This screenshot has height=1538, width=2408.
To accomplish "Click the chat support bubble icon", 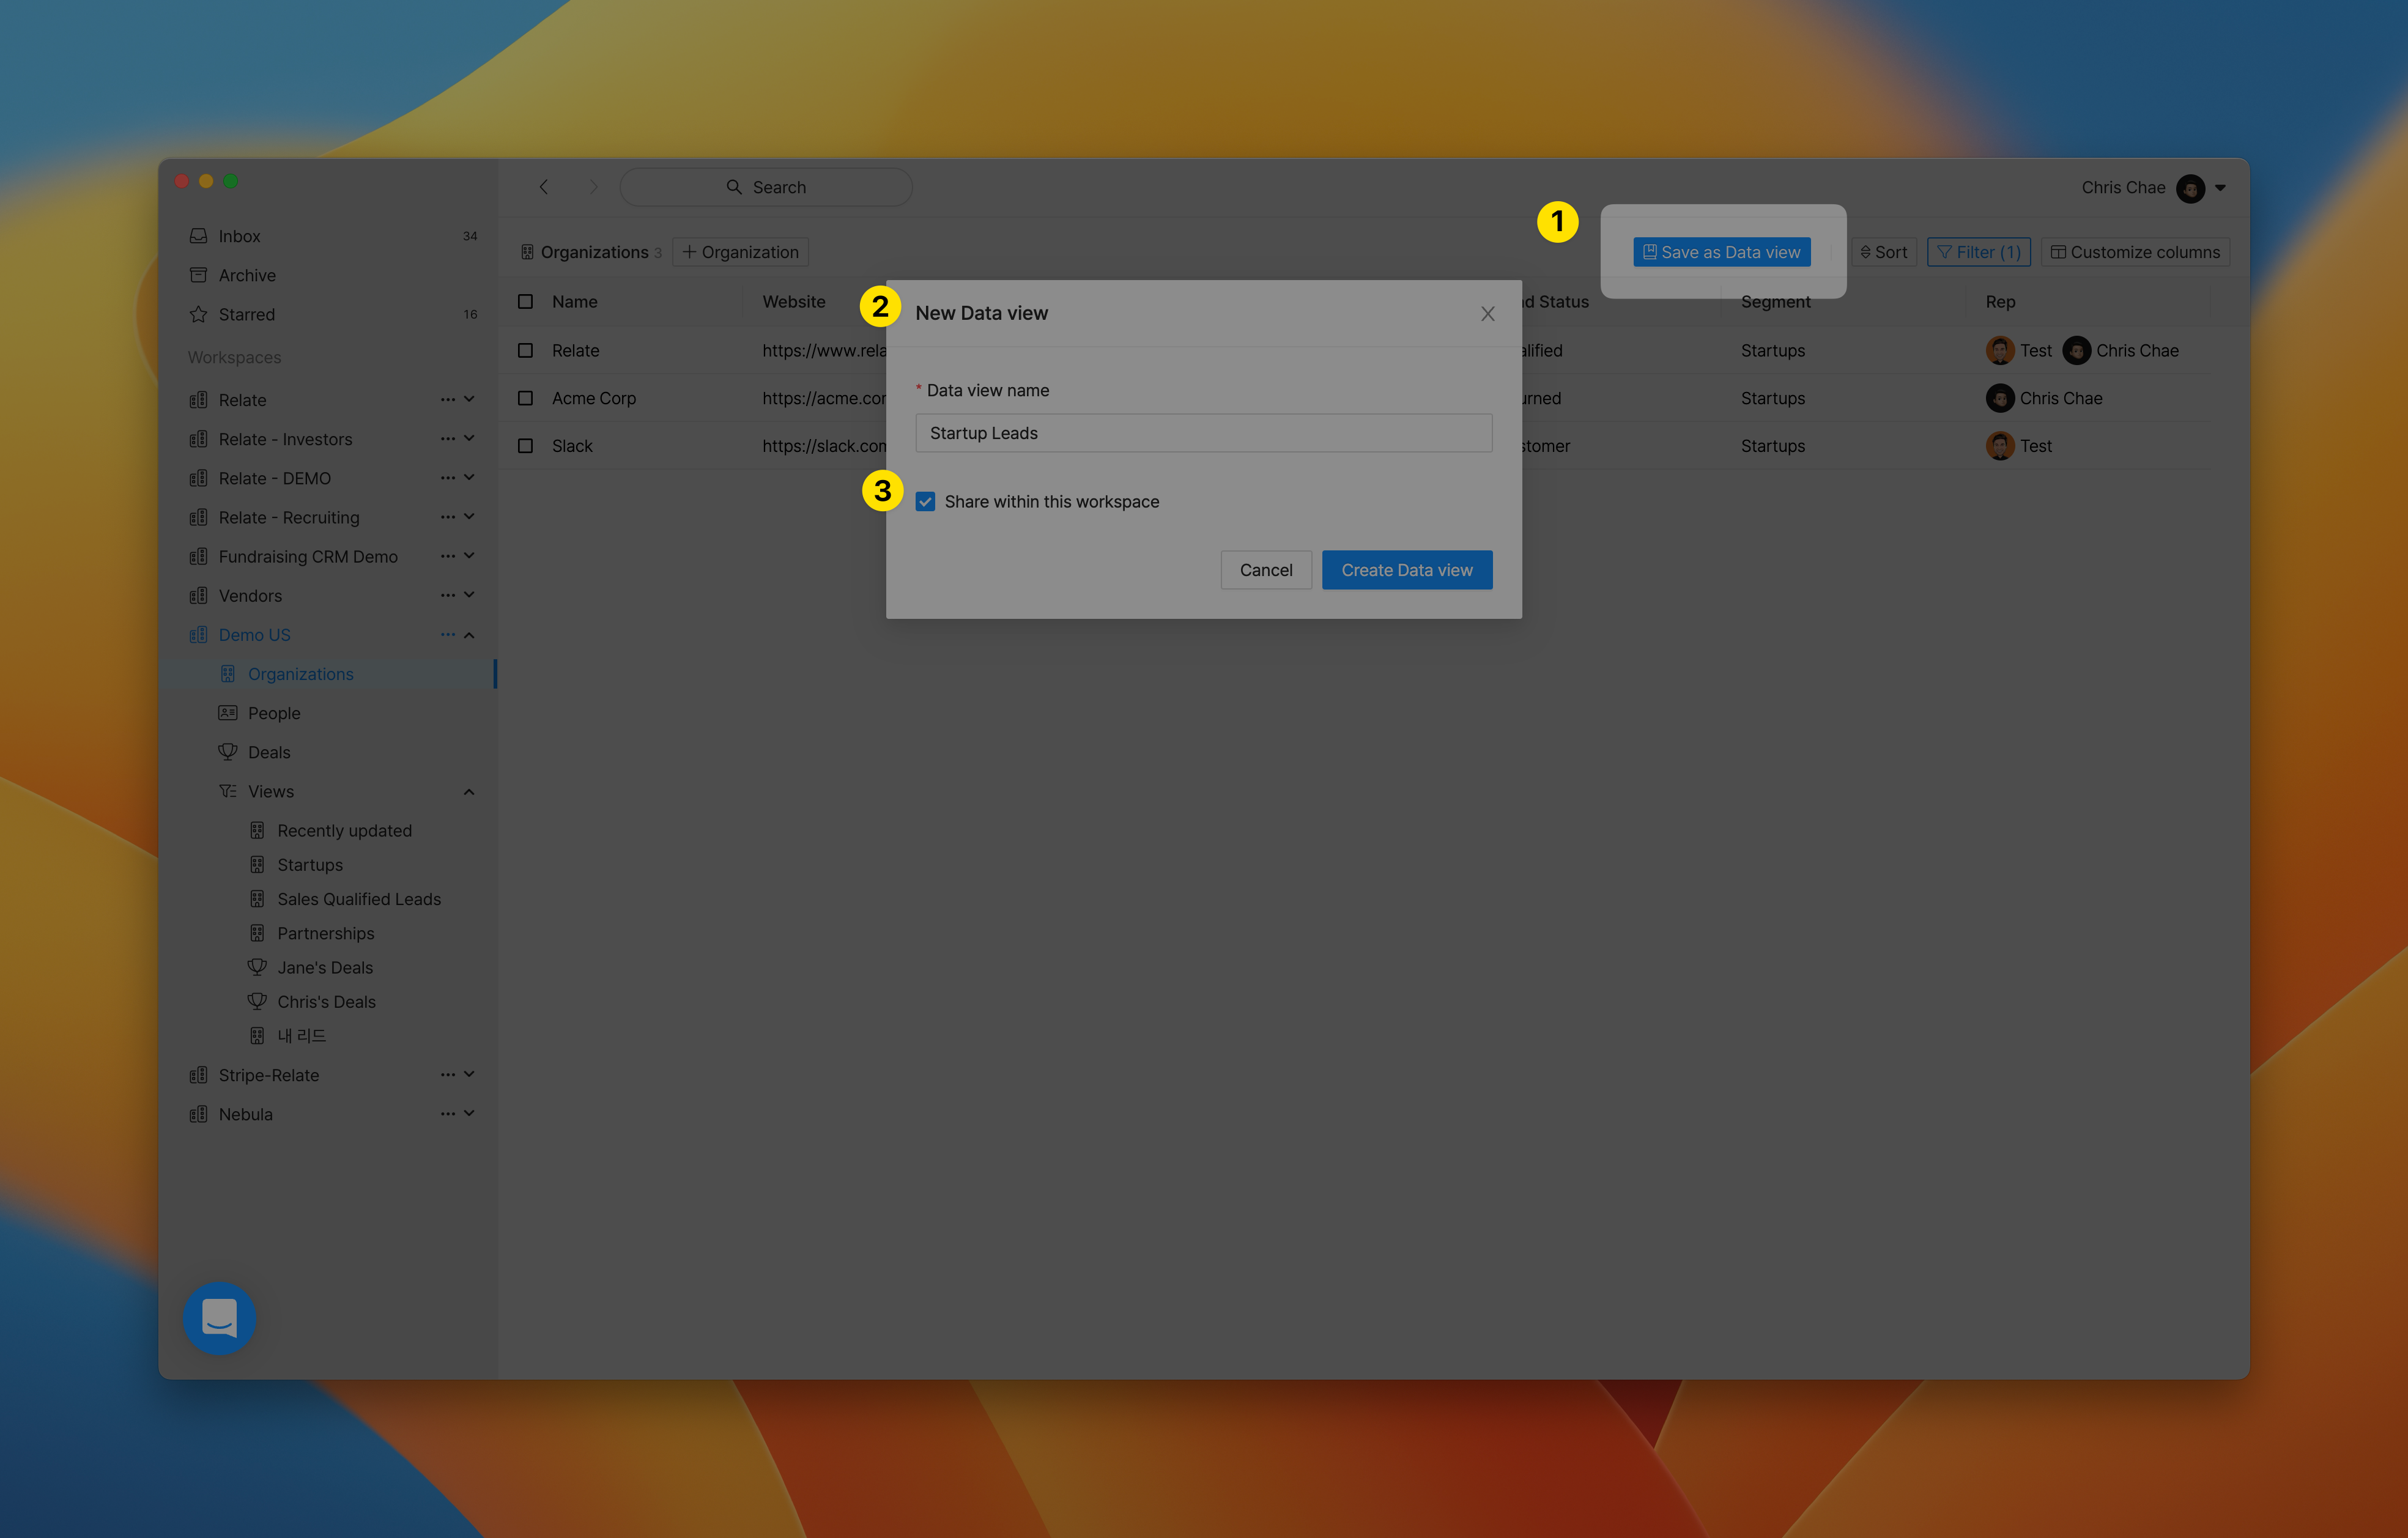I will click(x=219, y=1318).
